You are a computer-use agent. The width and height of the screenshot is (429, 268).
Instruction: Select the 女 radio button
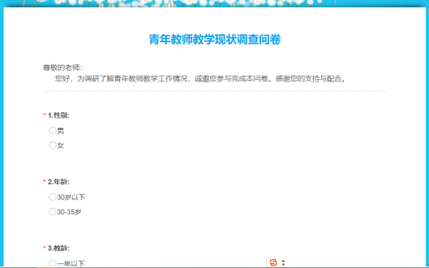point(52,145)
